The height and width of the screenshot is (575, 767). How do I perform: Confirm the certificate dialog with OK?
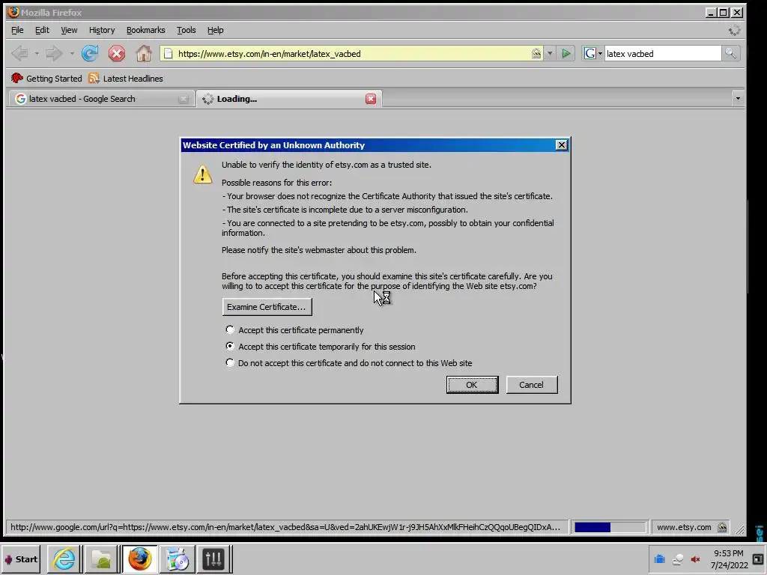click(x=472, y=385)
